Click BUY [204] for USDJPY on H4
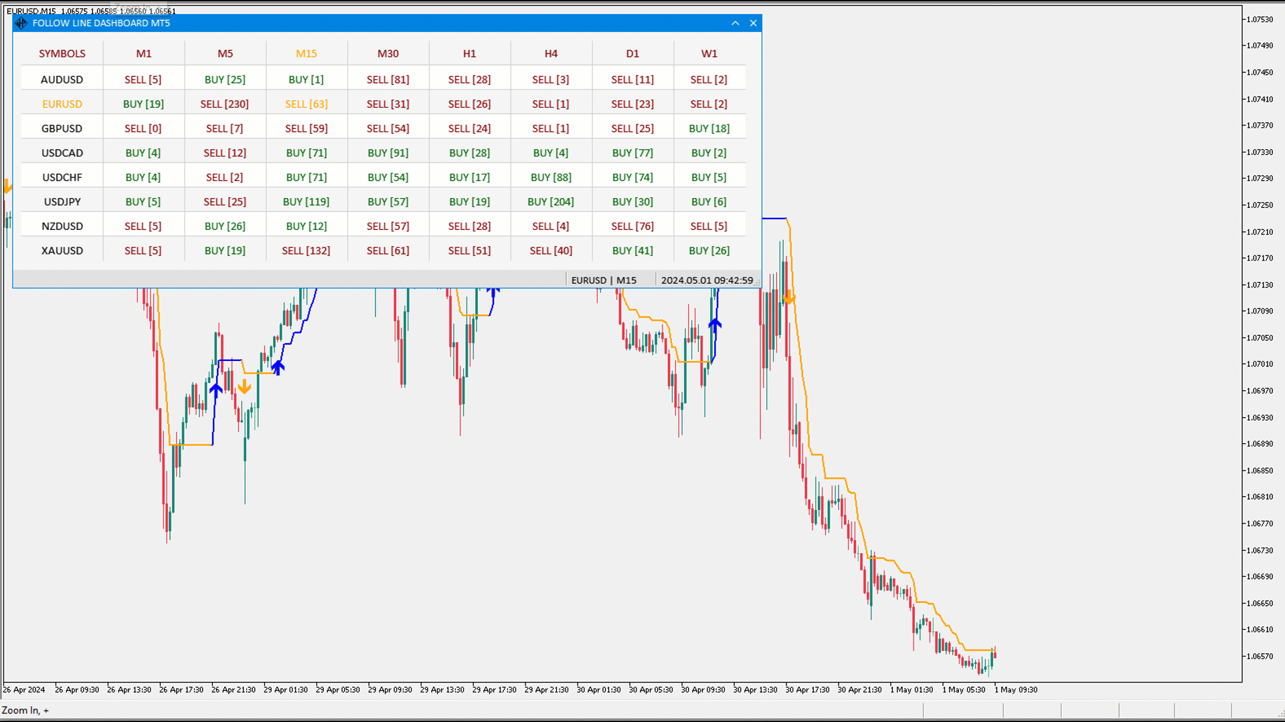 [551, 201]
